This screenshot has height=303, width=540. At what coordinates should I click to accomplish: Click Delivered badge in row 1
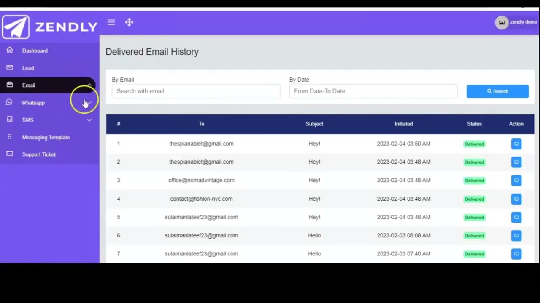475,144
